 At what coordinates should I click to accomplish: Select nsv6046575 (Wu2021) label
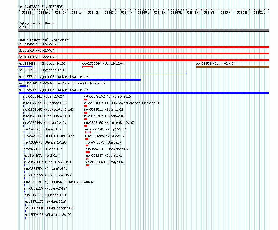click(x=103, y=142)
